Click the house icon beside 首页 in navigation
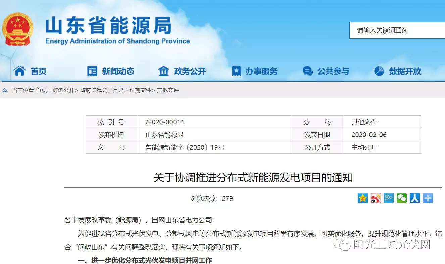The height and width of the screenshot is (264, 445). [x=19, y=71]
